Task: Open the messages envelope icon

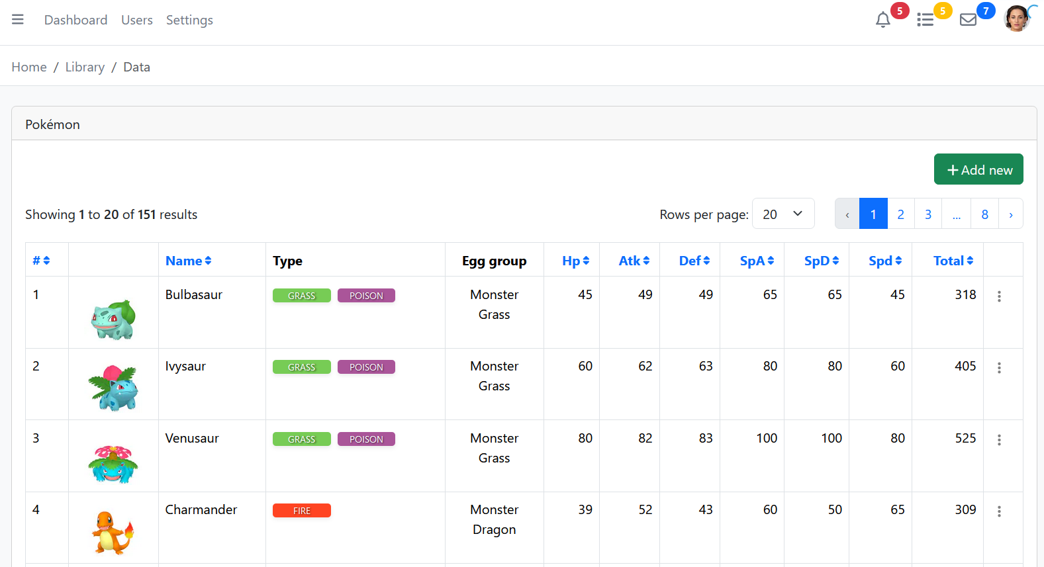Action: 968,20
